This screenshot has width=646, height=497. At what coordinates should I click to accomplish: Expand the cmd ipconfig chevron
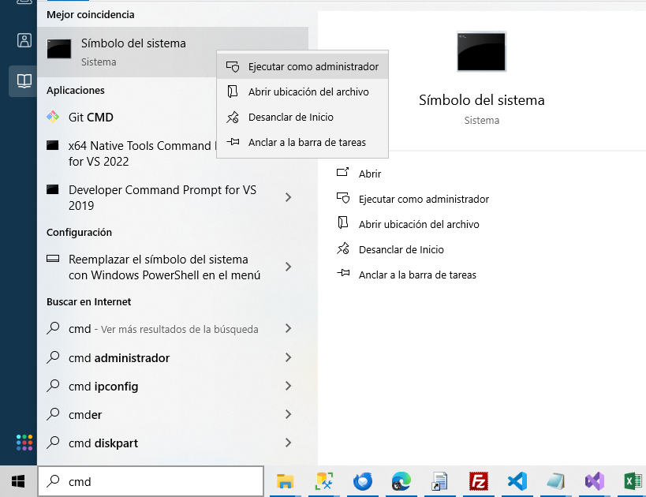(289, 386)
